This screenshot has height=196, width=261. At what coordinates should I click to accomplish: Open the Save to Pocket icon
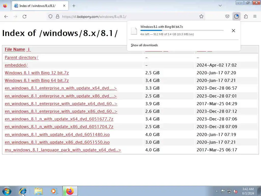coord(227,16)
